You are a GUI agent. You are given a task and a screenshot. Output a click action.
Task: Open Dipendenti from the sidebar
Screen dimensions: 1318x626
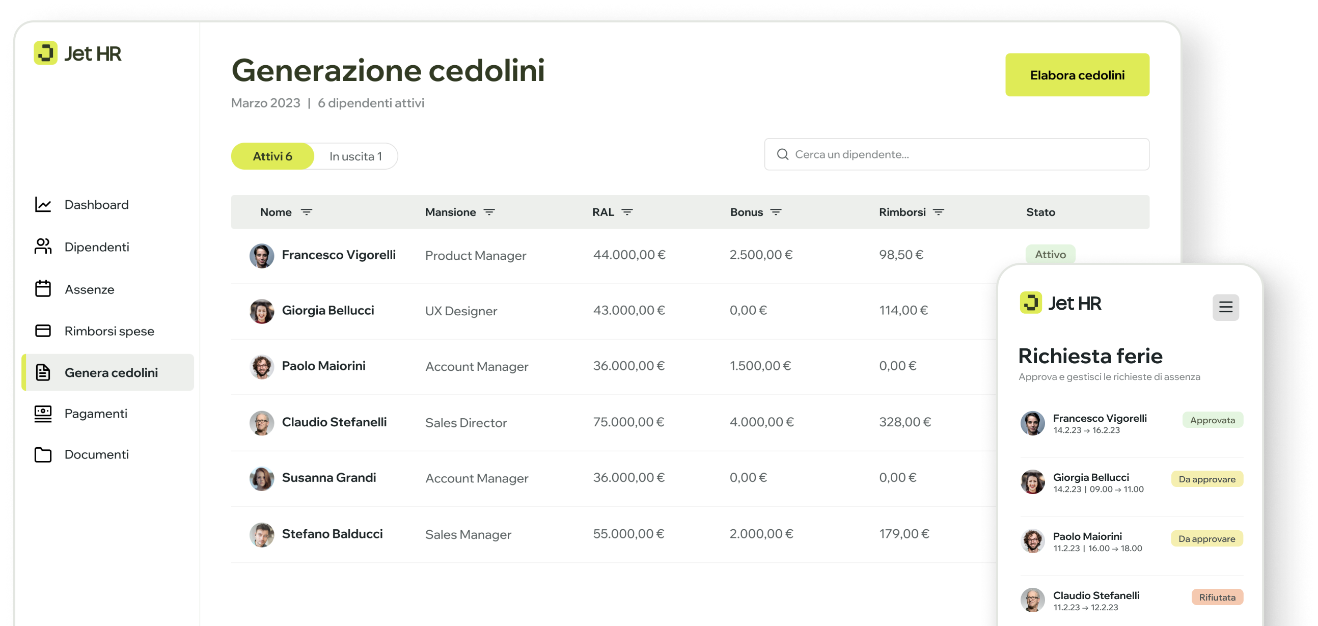pyautogui.click(x=97, y=247)
